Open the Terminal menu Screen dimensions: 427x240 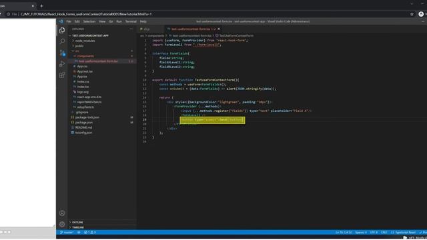pyautogui.click(x=131, y=21)
